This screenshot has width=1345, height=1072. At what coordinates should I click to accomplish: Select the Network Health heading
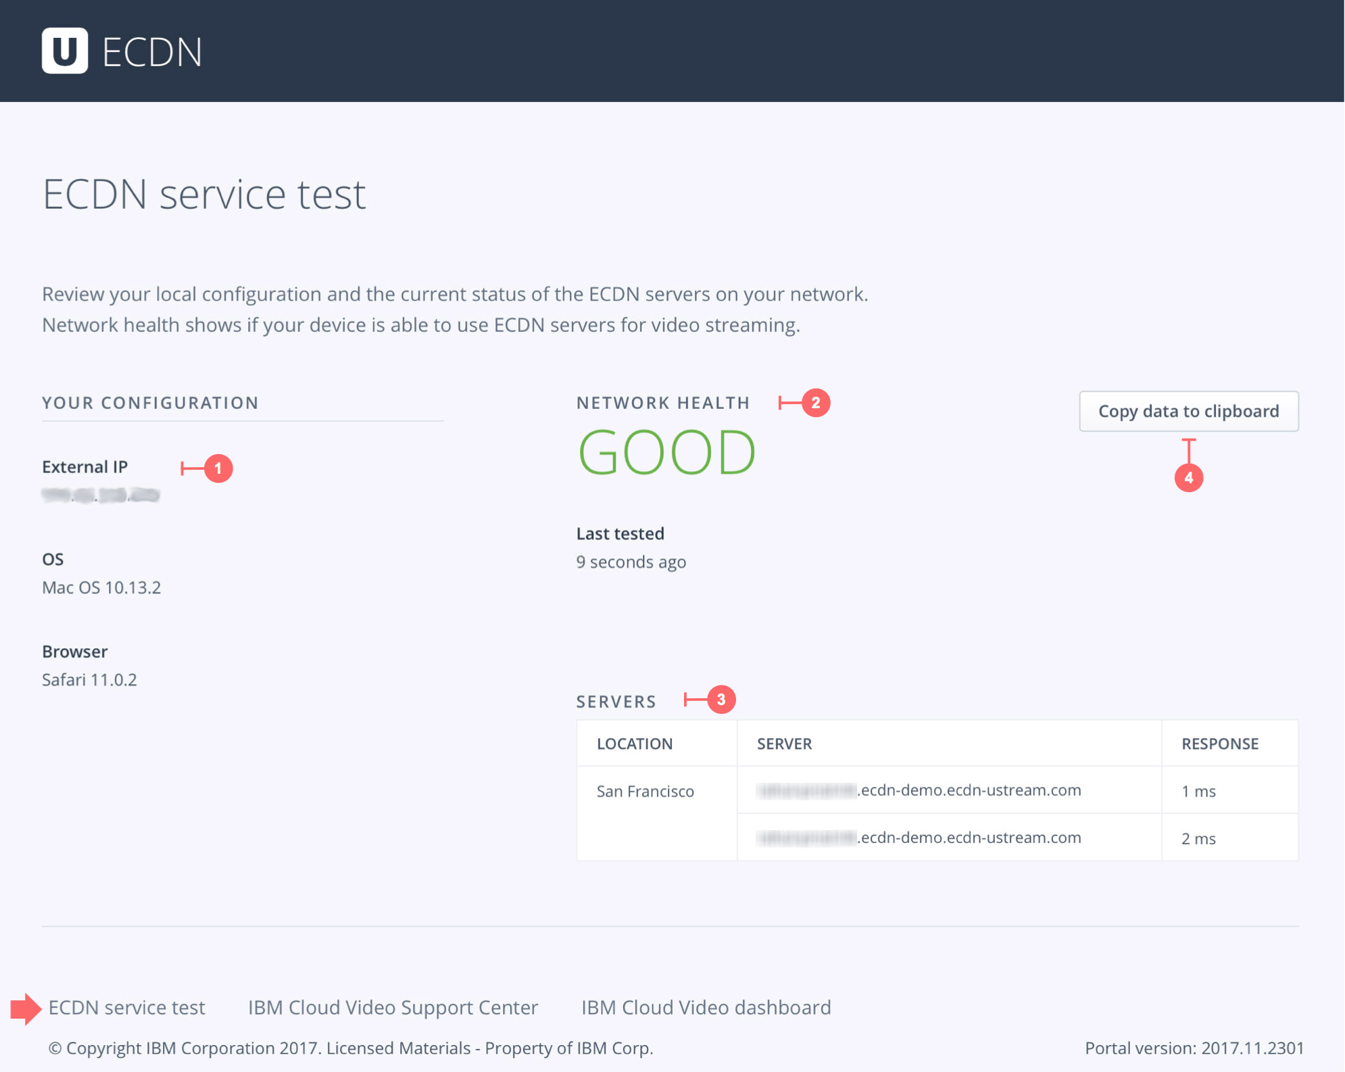[663, 403]
